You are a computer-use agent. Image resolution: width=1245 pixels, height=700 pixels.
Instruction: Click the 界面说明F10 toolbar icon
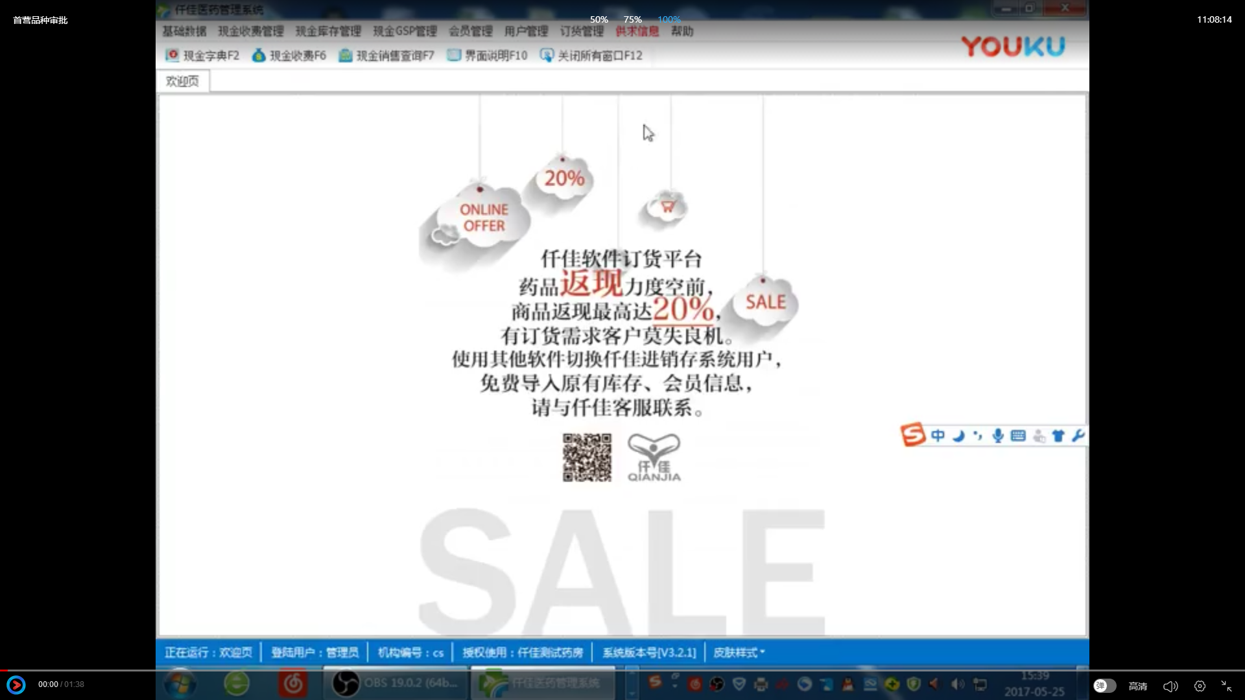(454, 55)
